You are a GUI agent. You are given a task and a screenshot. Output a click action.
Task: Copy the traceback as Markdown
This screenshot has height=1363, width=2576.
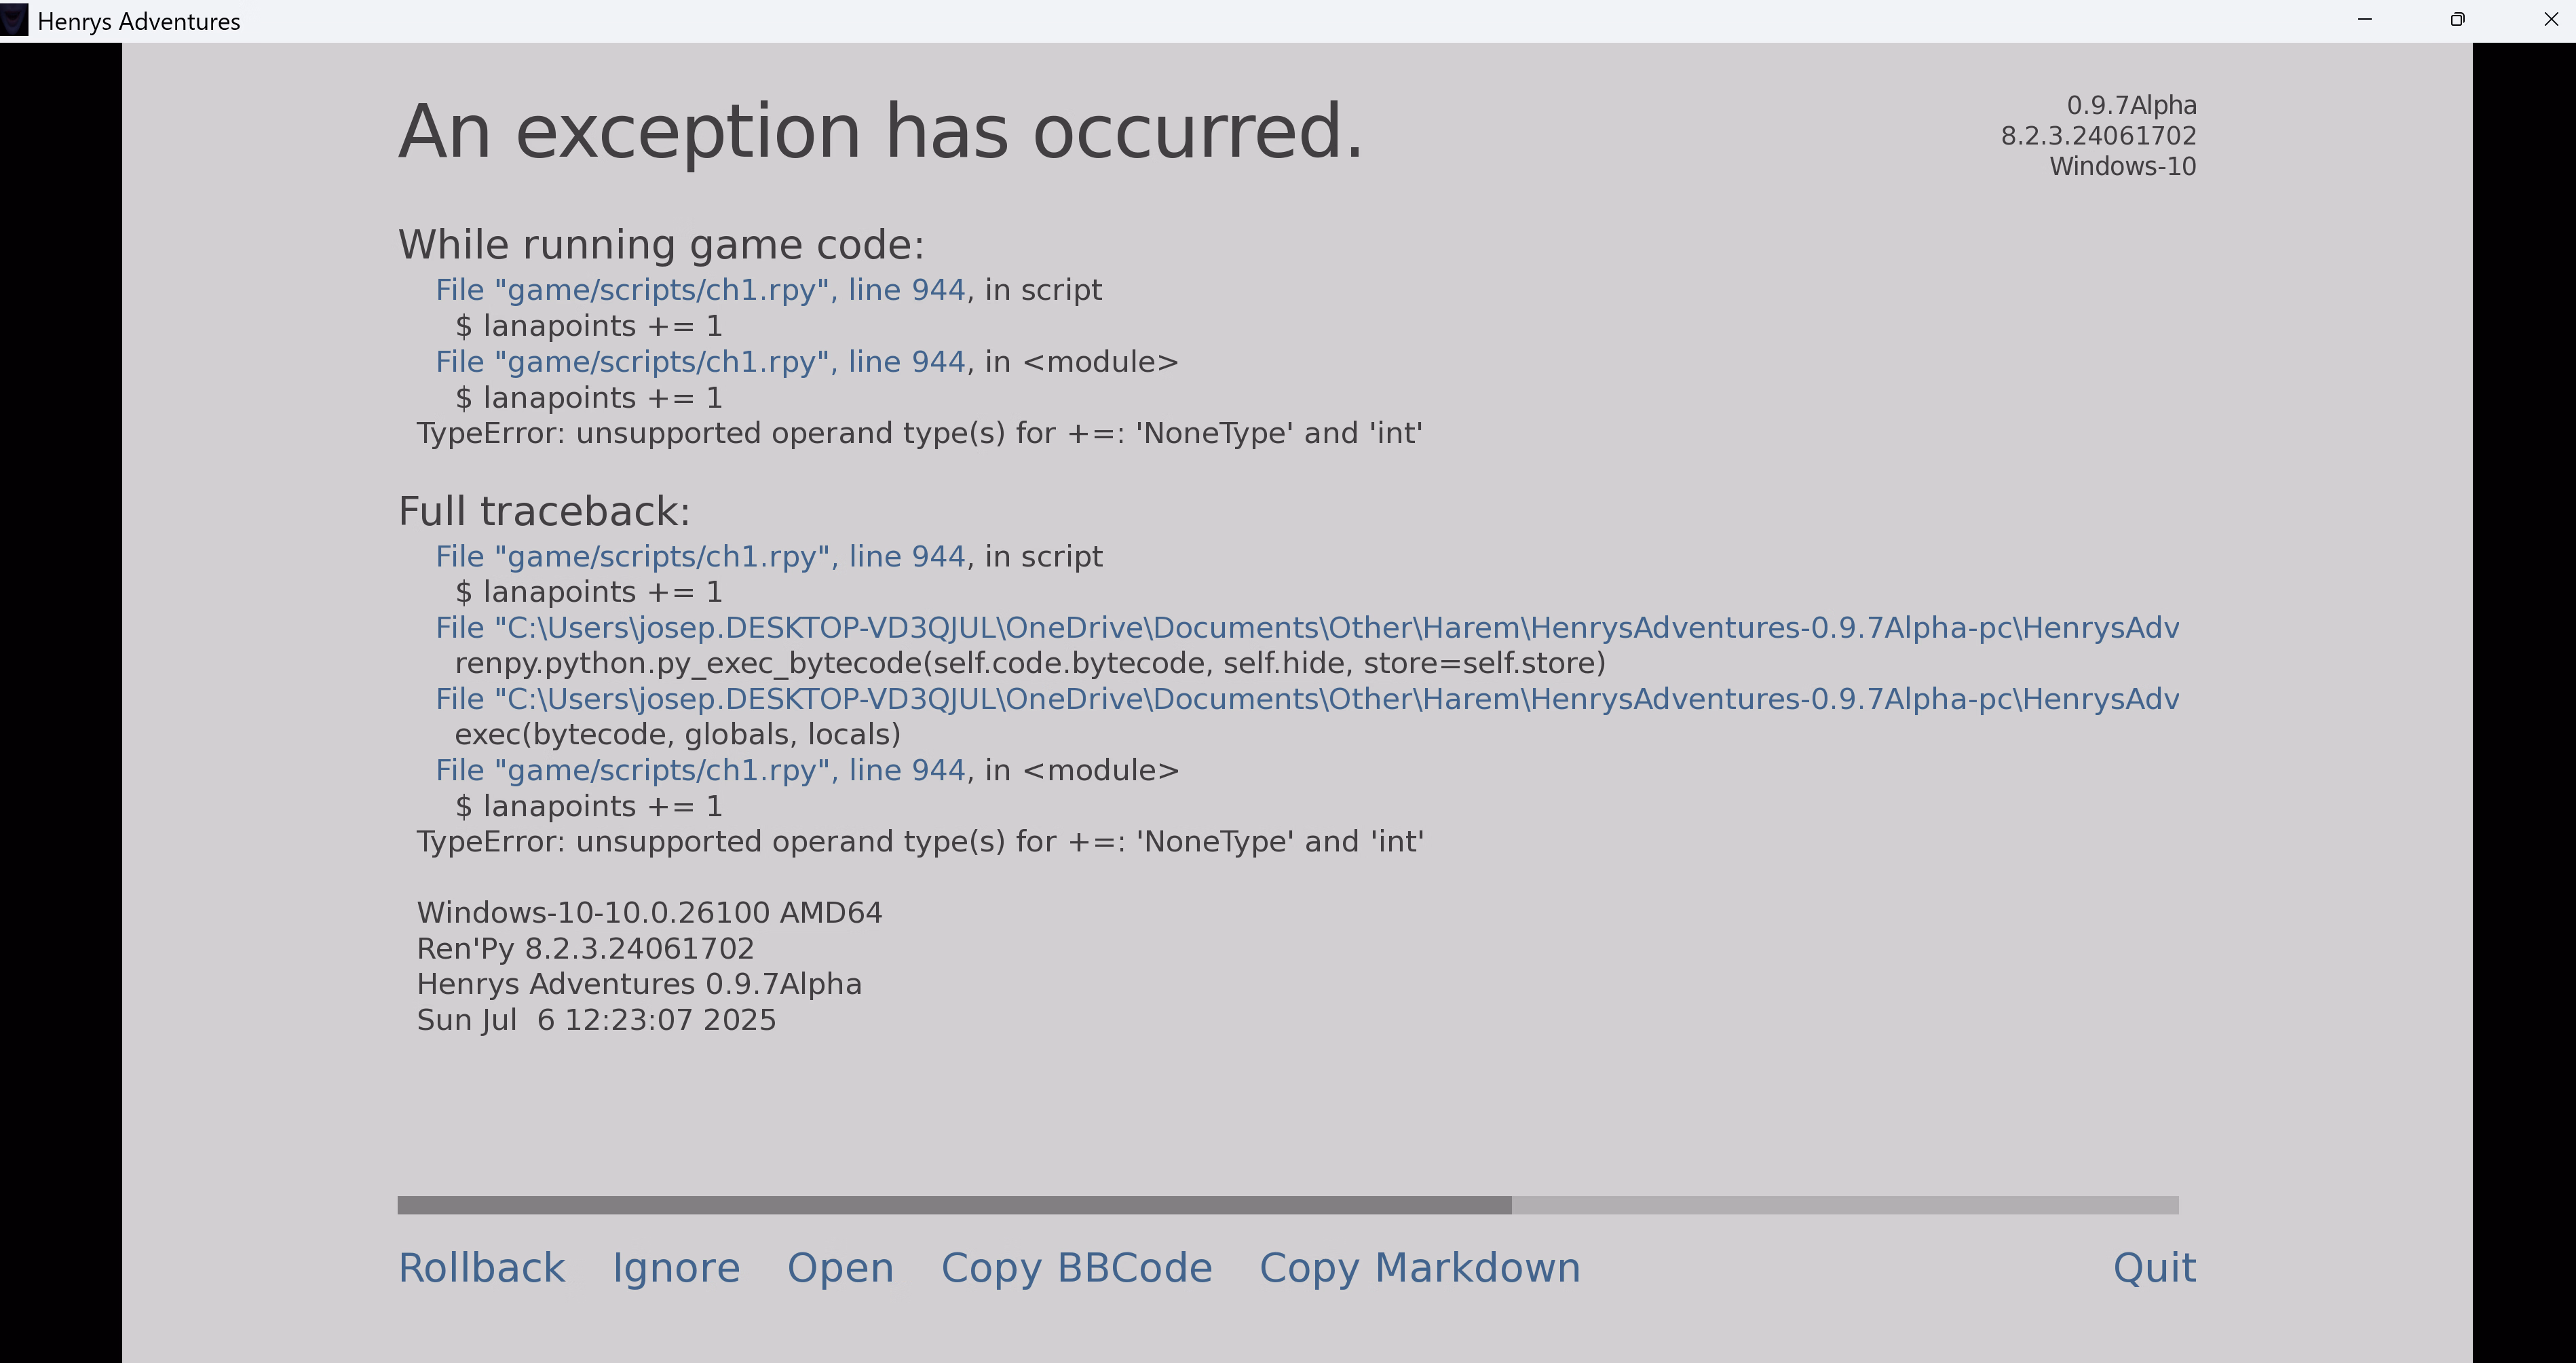[1419, 1268]
